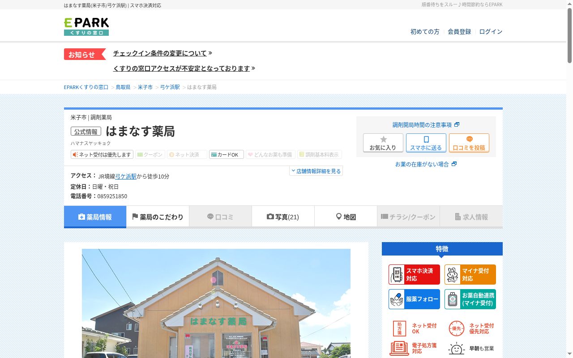
Task: Click the マイナ受付対応 feature badge
Action: [x=470, y=274]
